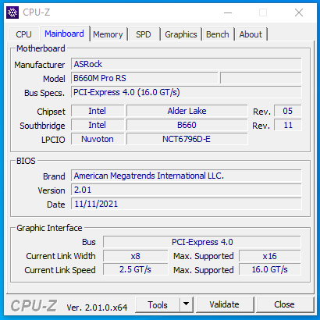Click the CPU-Z window title text
The height and width of the screenshot is (320, 320).
(x=36, y=12)
